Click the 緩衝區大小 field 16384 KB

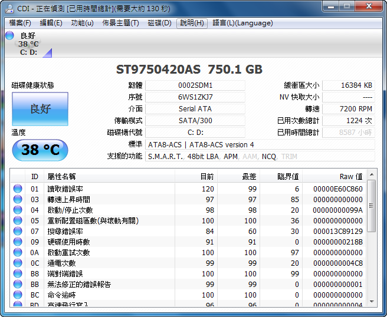[x=349, y=85]
